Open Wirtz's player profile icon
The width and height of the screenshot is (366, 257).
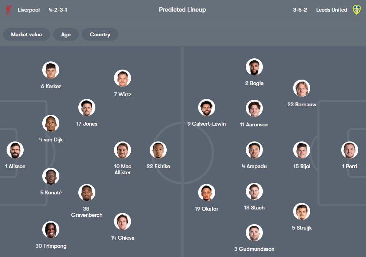coord(123,78)
